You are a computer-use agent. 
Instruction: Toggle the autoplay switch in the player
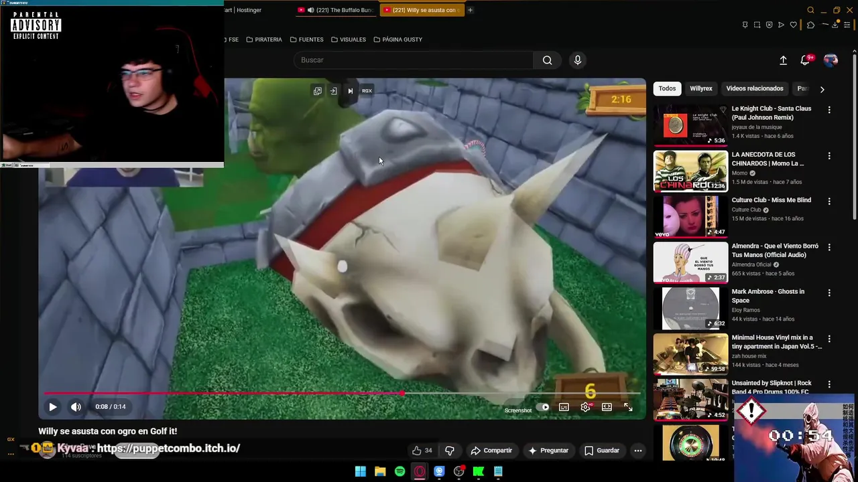pyautogui.click(x=543, y=407)
